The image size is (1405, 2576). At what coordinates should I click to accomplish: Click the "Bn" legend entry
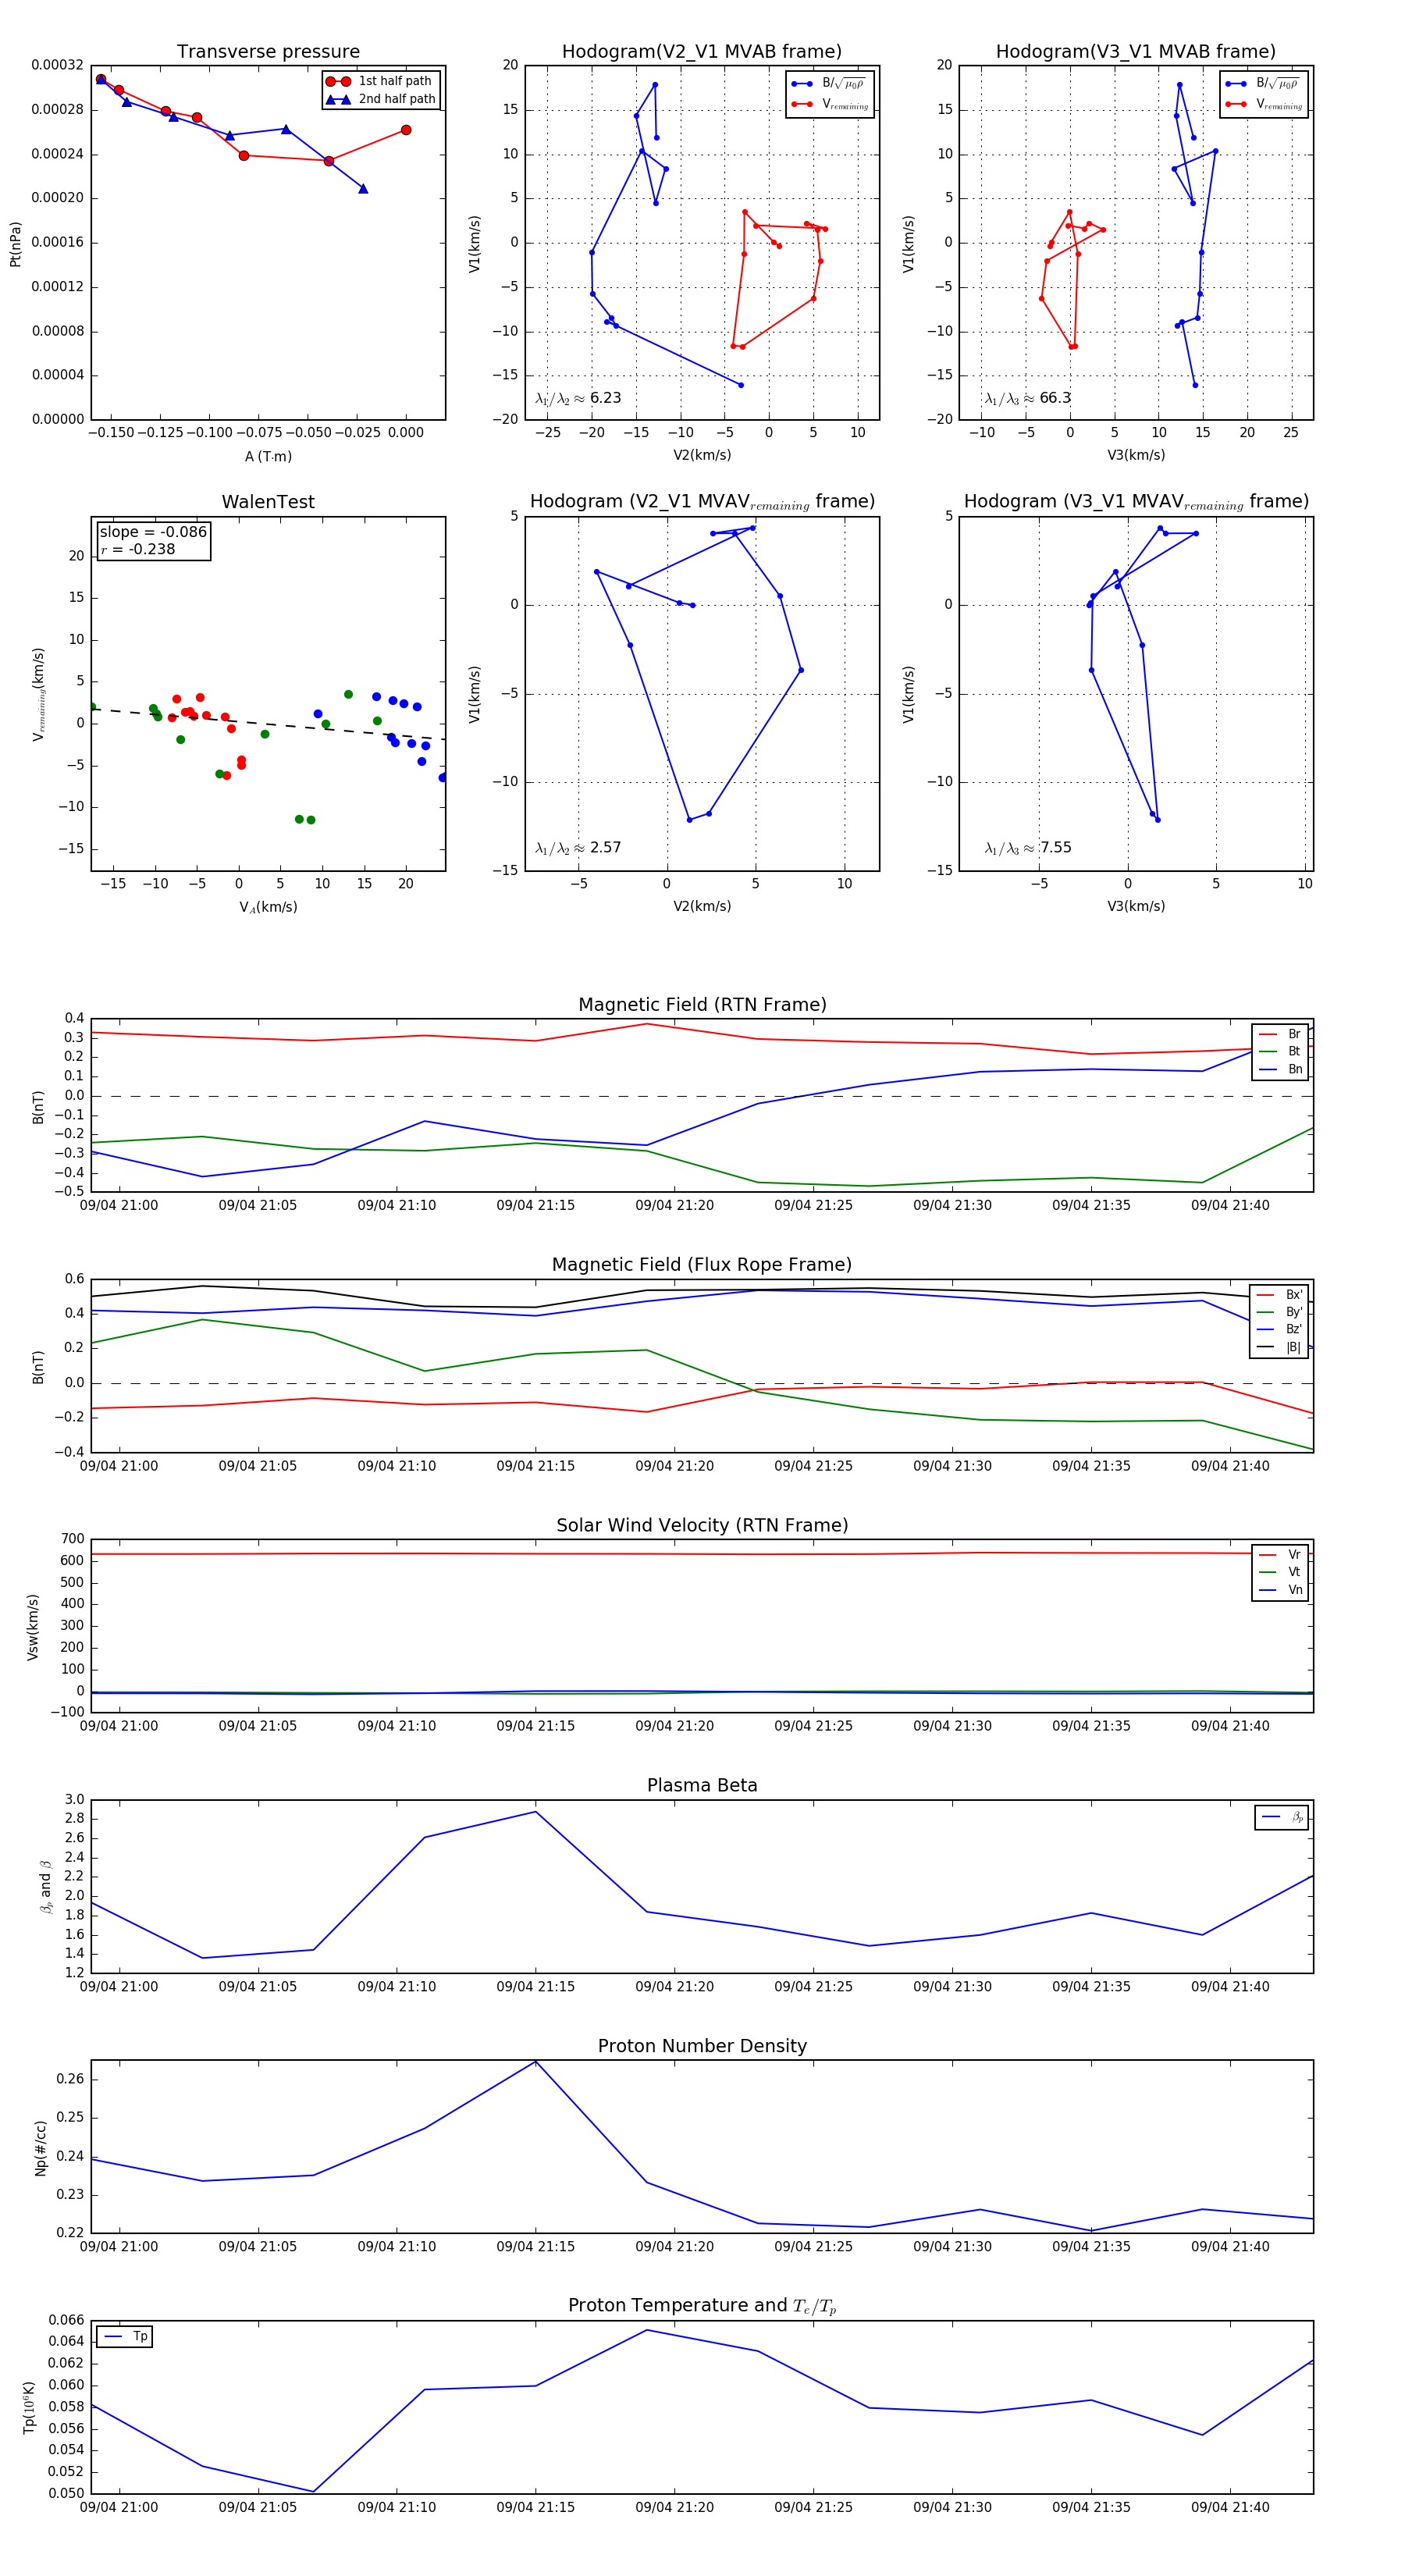[x=1280, y=1069]
